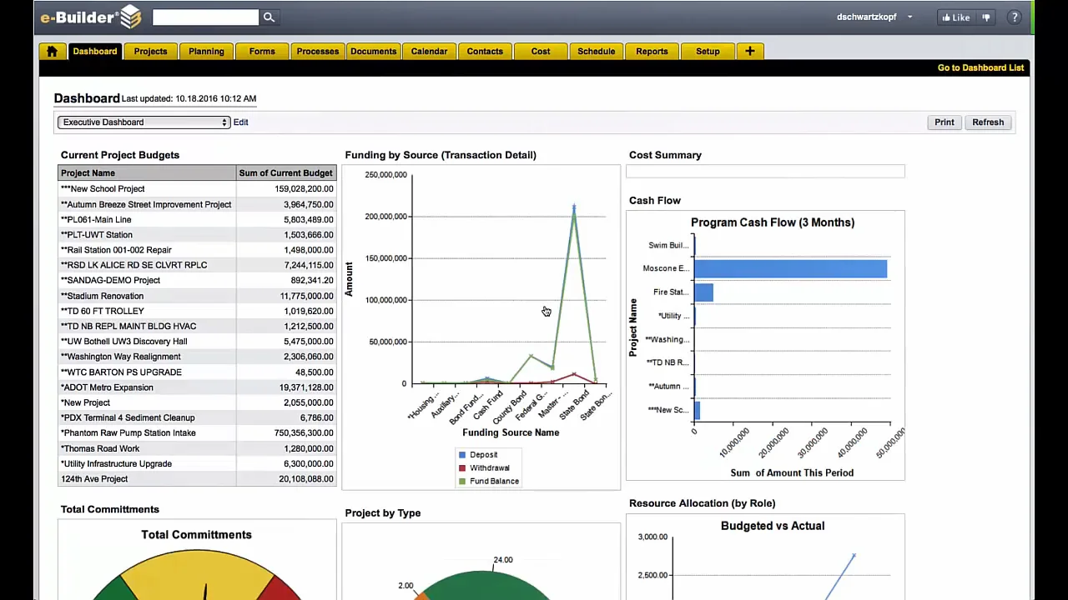Select the **Stadium Renovation row
The image size is (1068, 600).
coord(197,296)
